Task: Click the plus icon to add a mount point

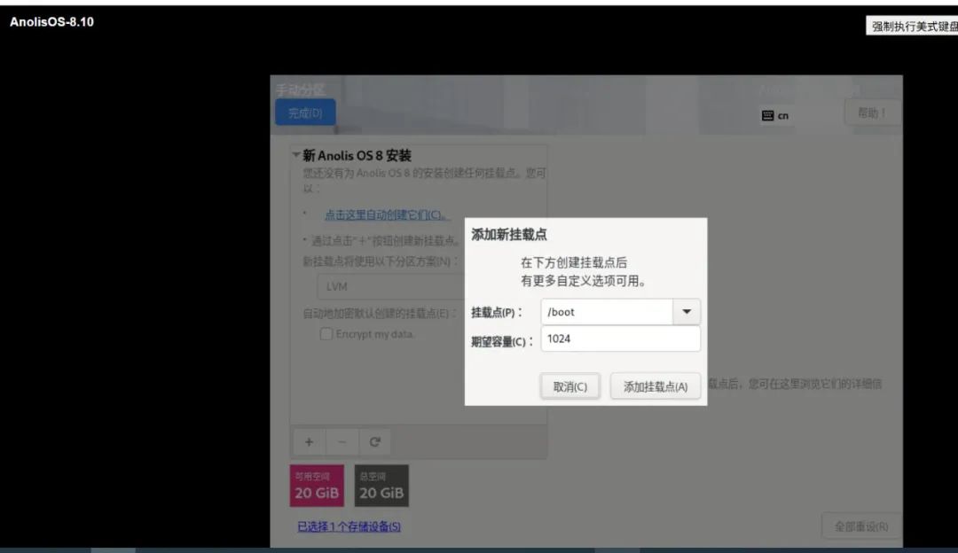Action: pyautogui.click(x=310, y=442)
